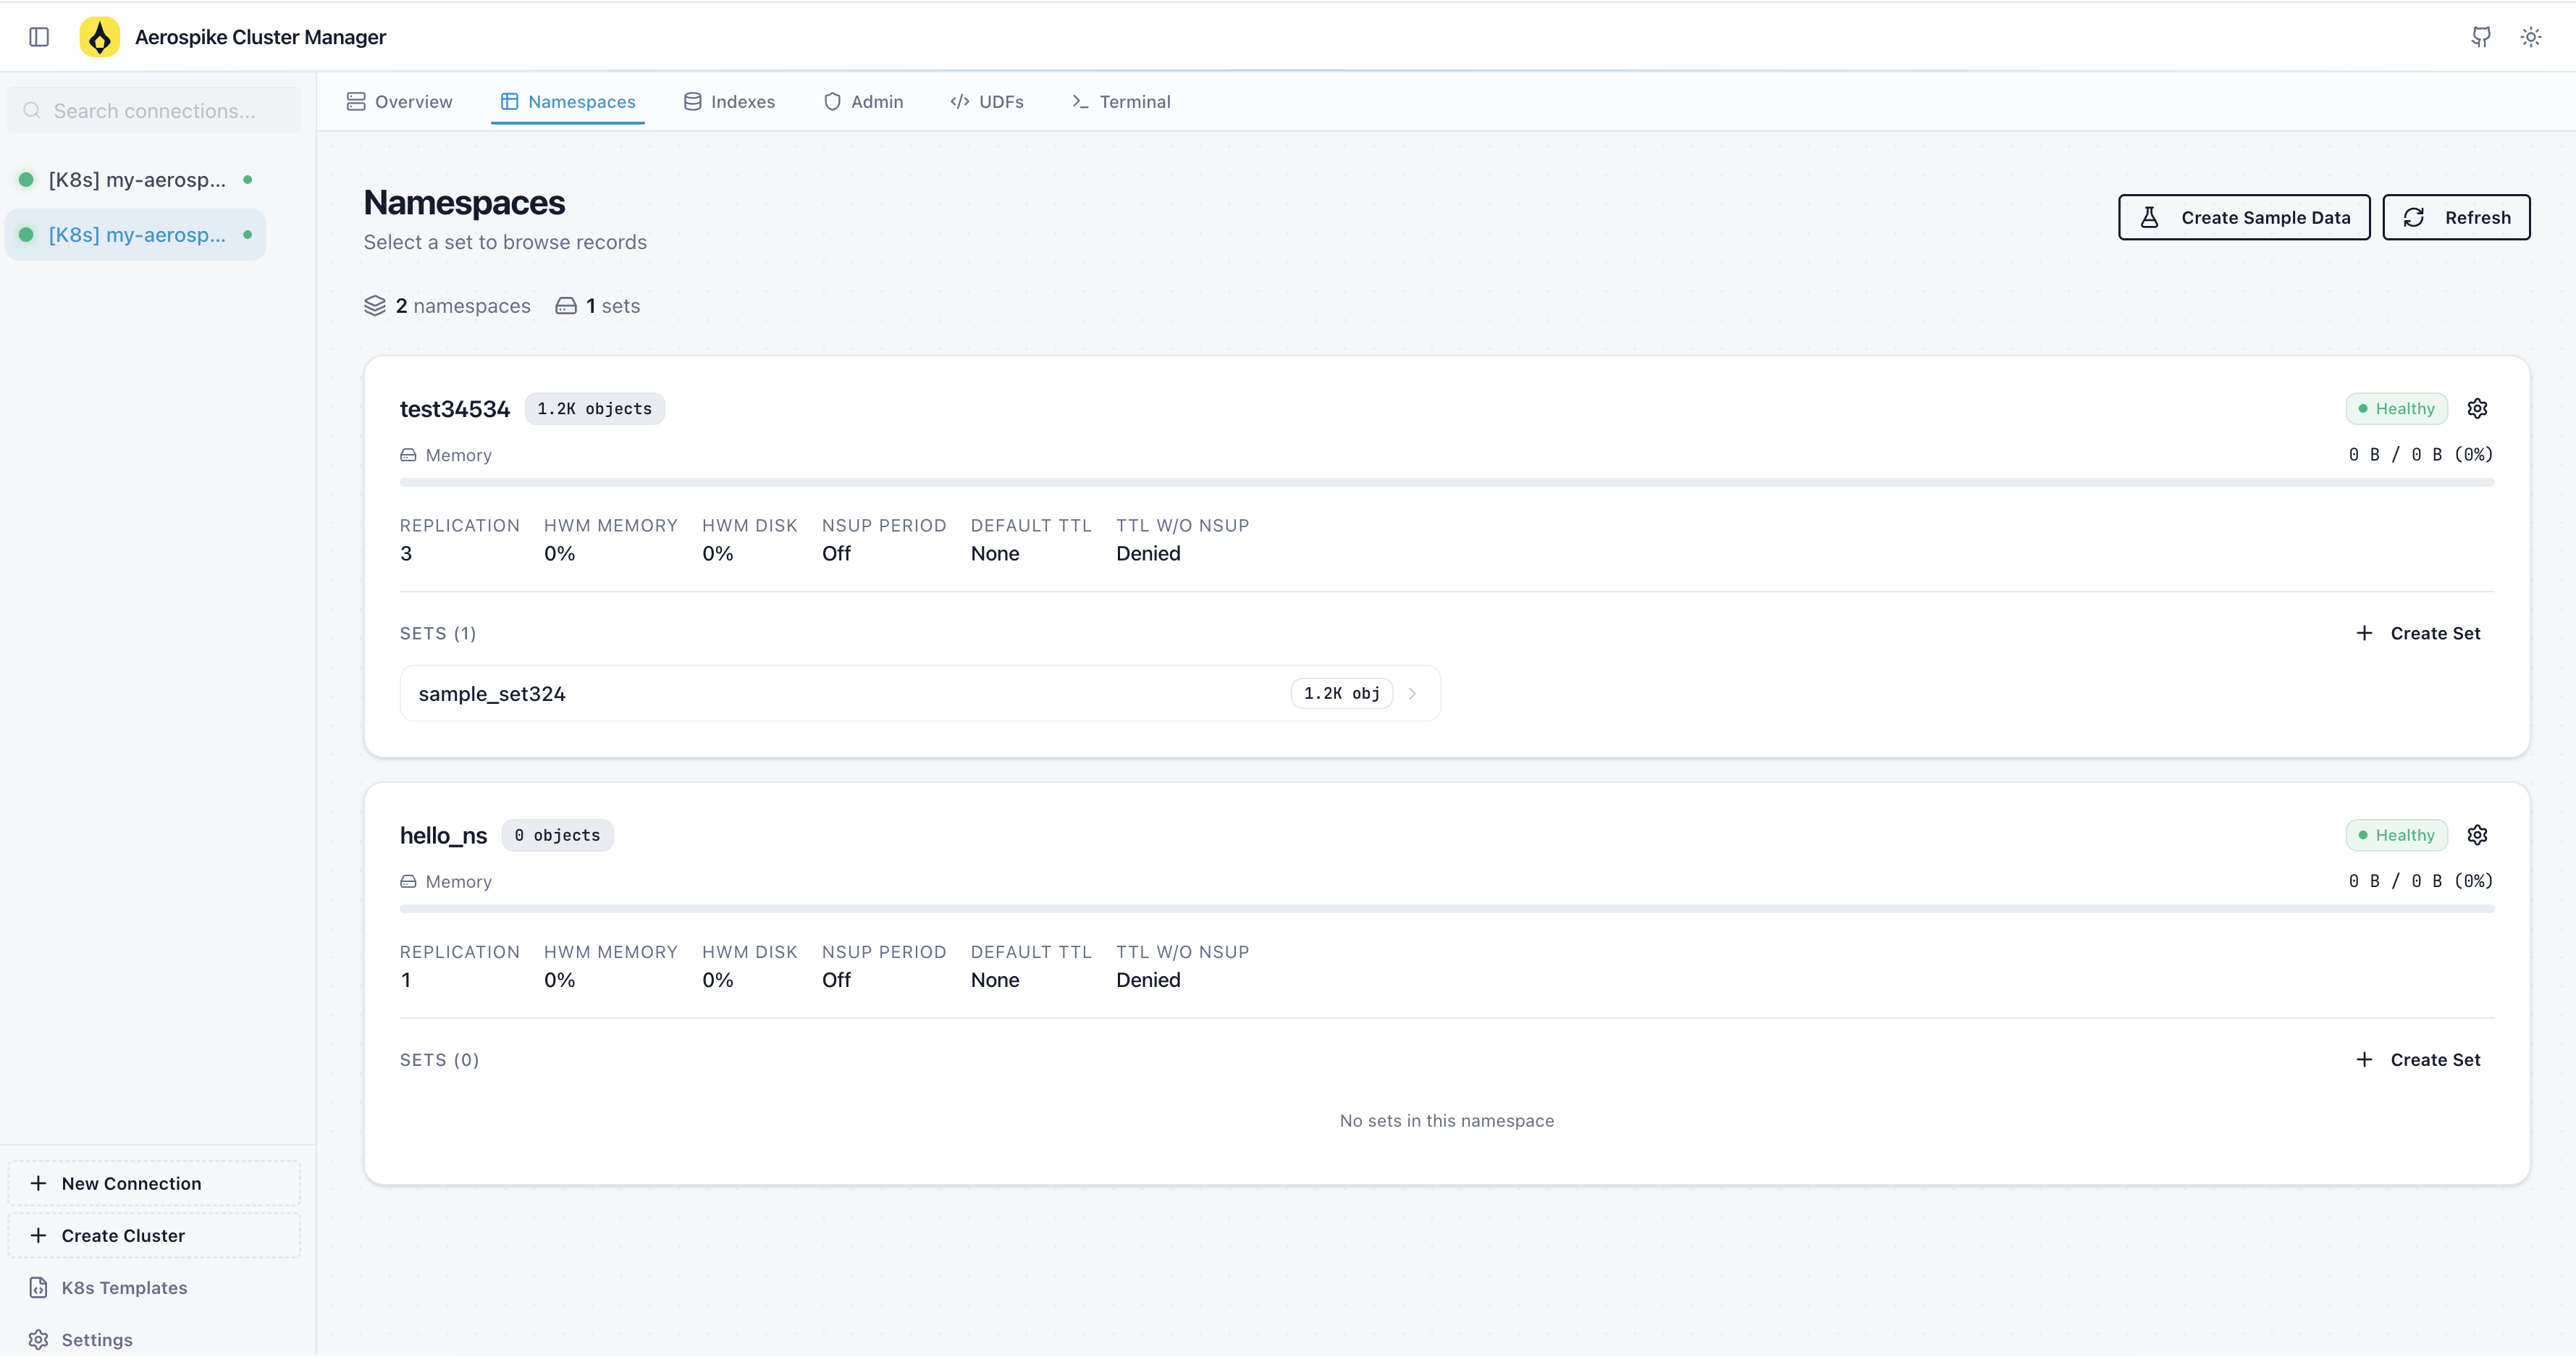Open Settings in the sidebar
This screenshot has height=1357, width=2576.
[96, 1340]
